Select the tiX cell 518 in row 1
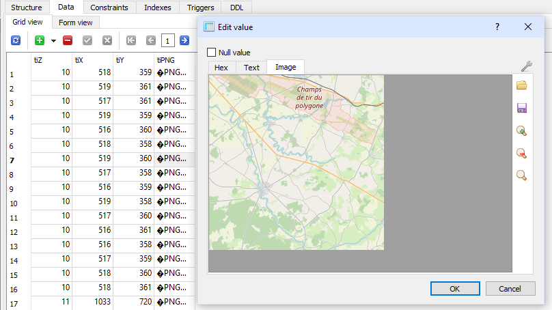This screenshot has height=310, width=552. click(93, 72)
